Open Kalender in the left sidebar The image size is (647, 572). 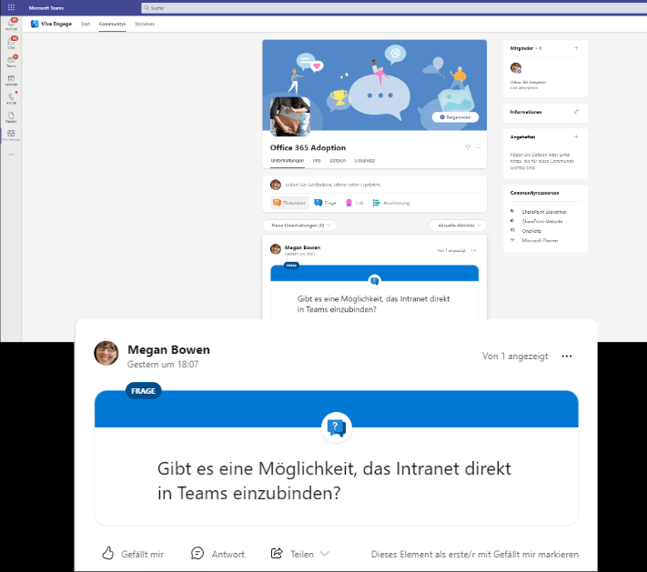point(12,79)
